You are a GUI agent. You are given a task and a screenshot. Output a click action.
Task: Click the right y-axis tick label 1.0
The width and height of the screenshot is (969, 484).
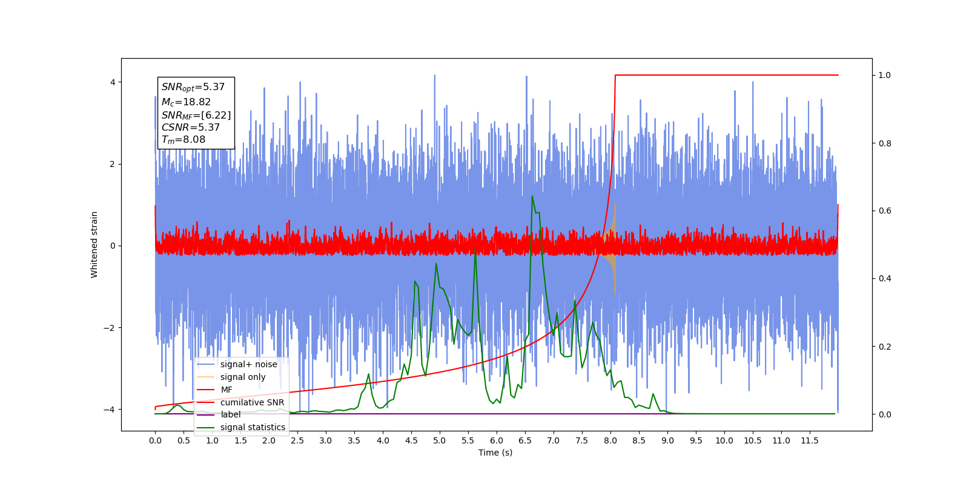pos(884,75)
